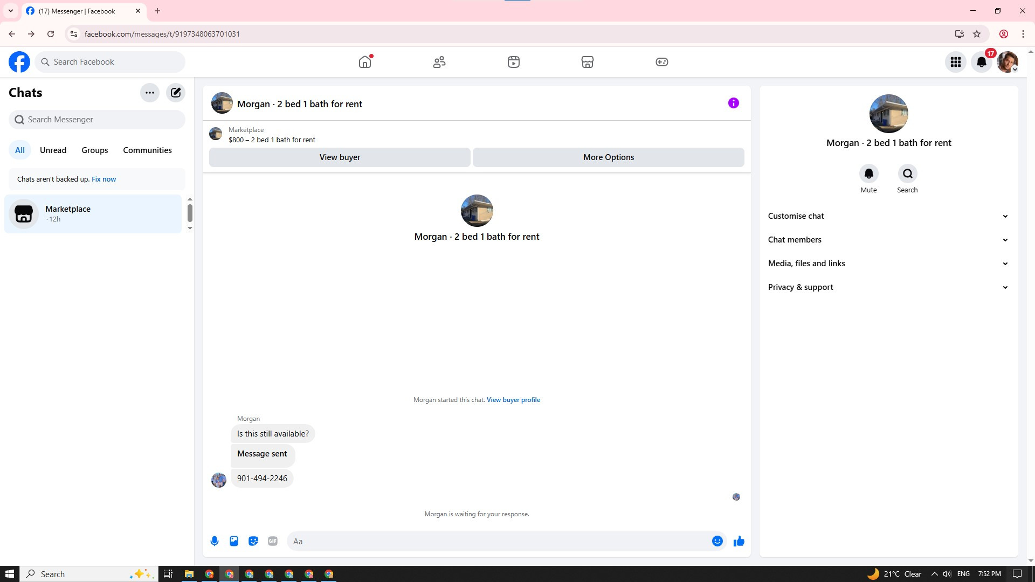Image resolution: width=1035 pixels, height=582 pixels.
Task: Send a thumbs up like
Action: [x=739, y=541]
